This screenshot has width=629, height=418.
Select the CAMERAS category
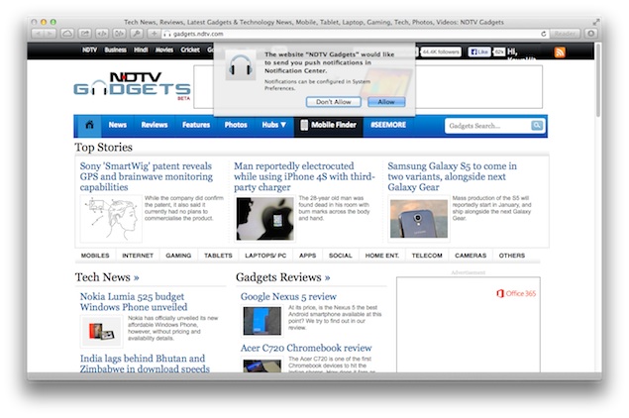(x=471, y=256)
